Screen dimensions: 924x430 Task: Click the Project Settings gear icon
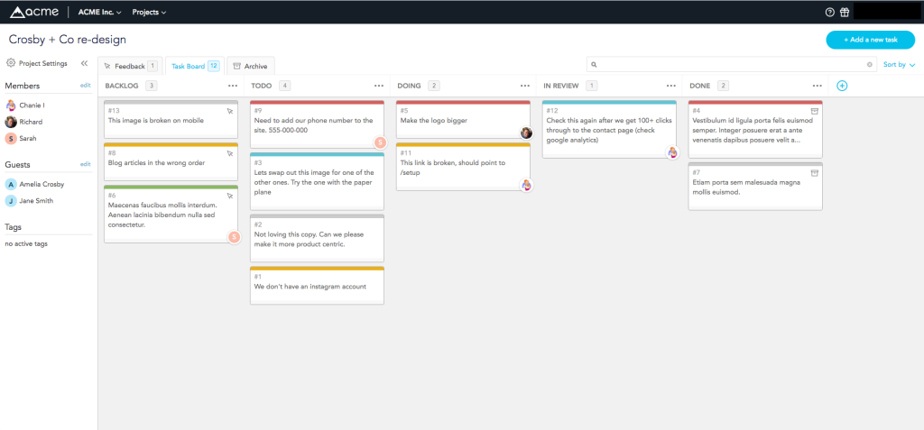pyautogui.click(x=11, y=63)
